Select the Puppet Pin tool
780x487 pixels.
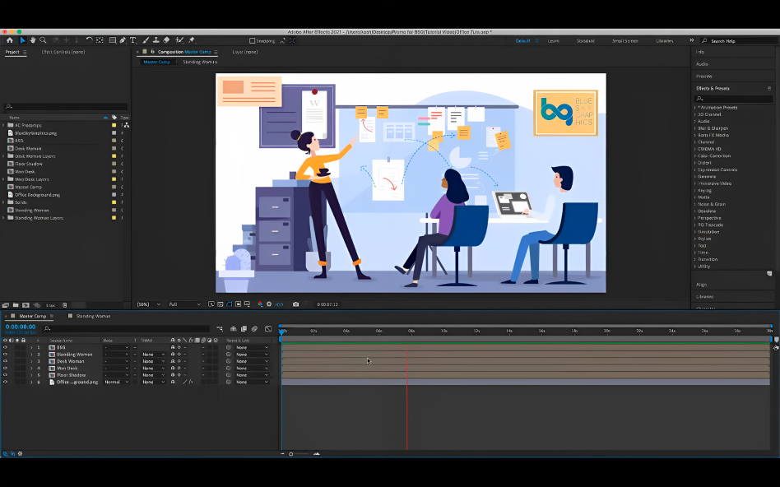point(192,40)
